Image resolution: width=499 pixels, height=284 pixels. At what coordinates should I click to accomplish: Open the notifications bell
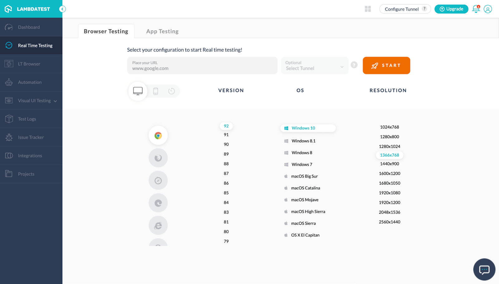[x=476, y=9]
